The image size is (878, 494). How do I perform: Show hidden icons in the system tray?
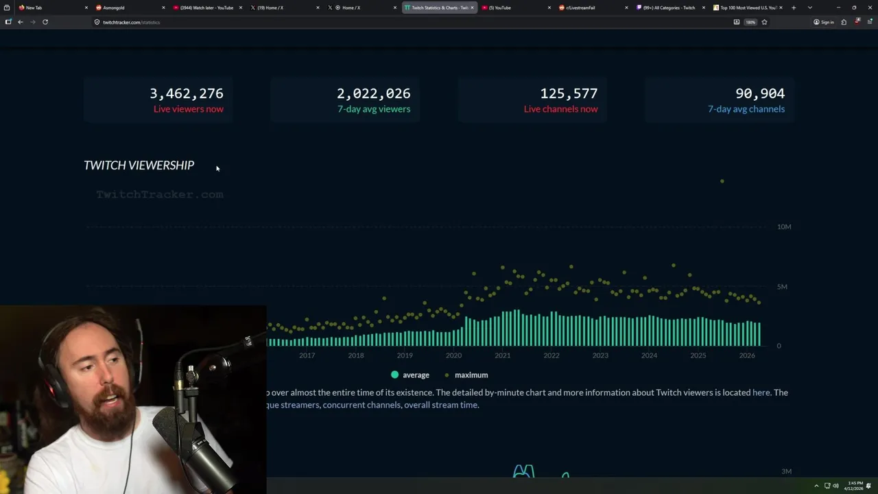816,486
